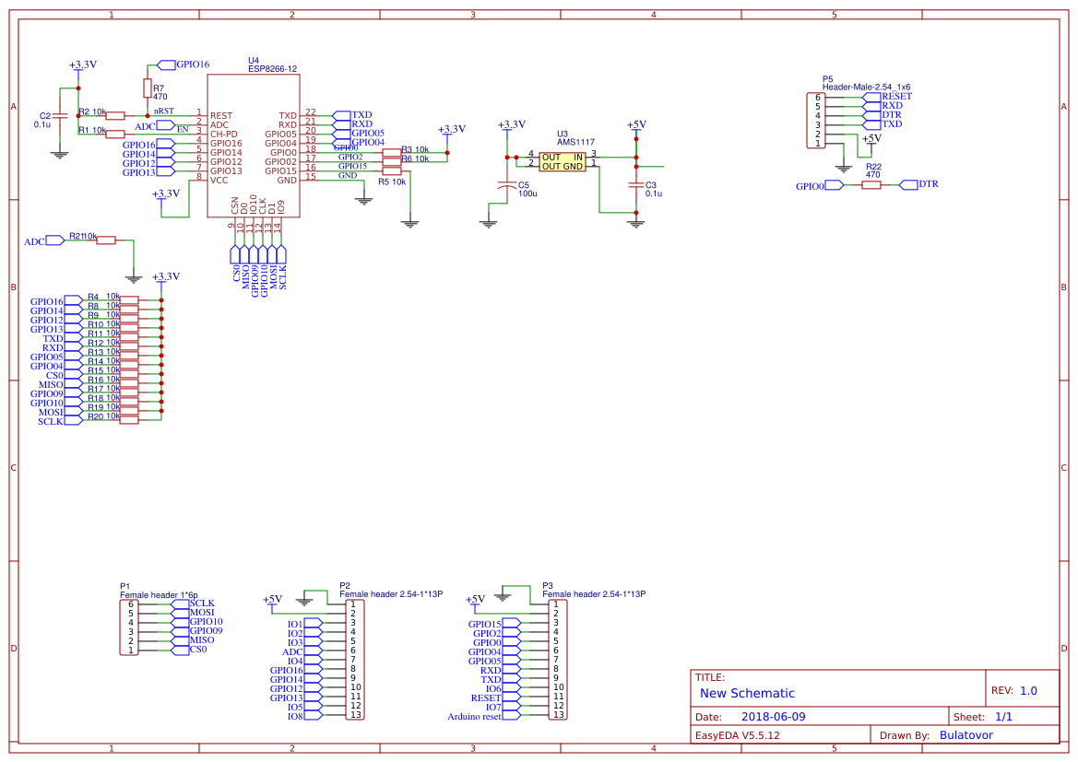1078x762 pixels.
Task: Click the Arduino reset label near P3
Action: (475, 714)
